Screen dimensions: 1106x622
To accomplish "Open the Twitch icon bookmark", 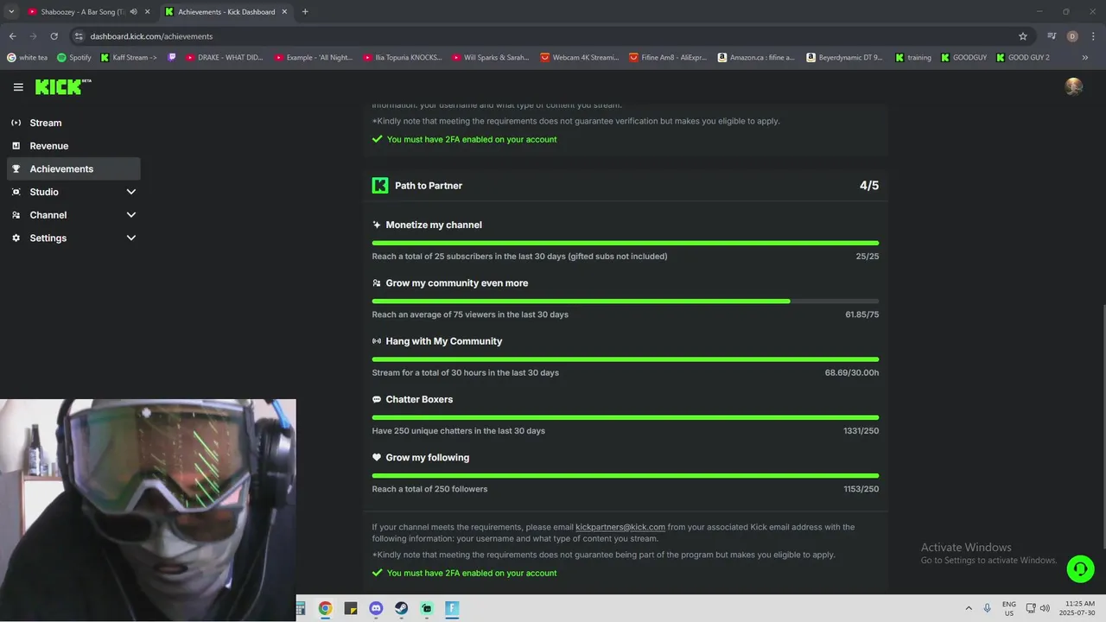I will (x=172, y=58).
